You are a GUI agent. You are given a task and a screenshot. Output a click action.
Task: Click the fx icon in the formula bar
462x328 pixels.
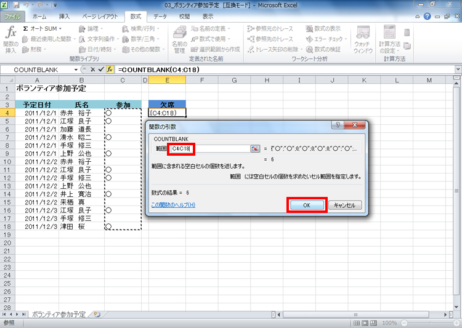pos(110,70)
